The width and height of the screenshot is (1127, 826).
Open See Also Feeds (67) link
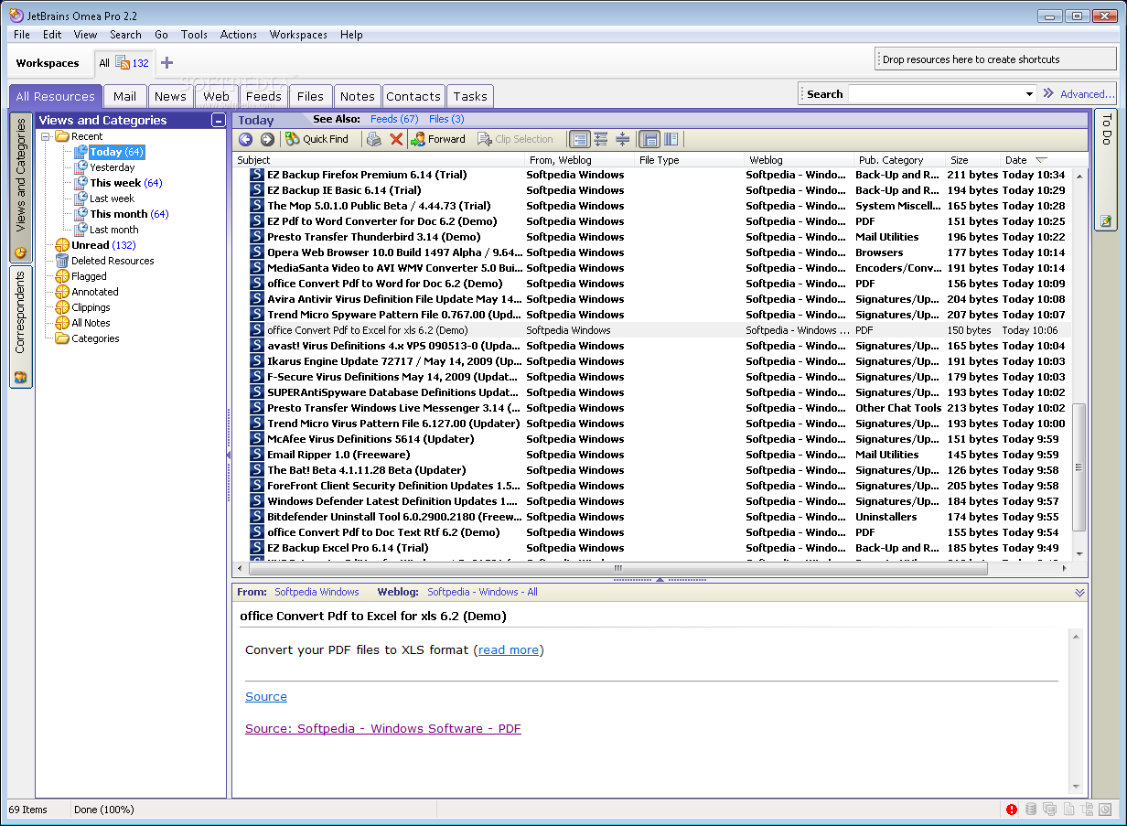394,119
